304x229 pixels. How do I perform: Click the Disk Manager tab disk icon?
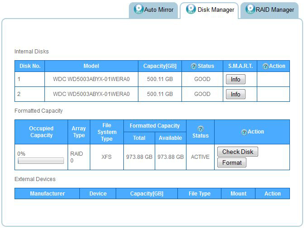(x=191, y=9)
